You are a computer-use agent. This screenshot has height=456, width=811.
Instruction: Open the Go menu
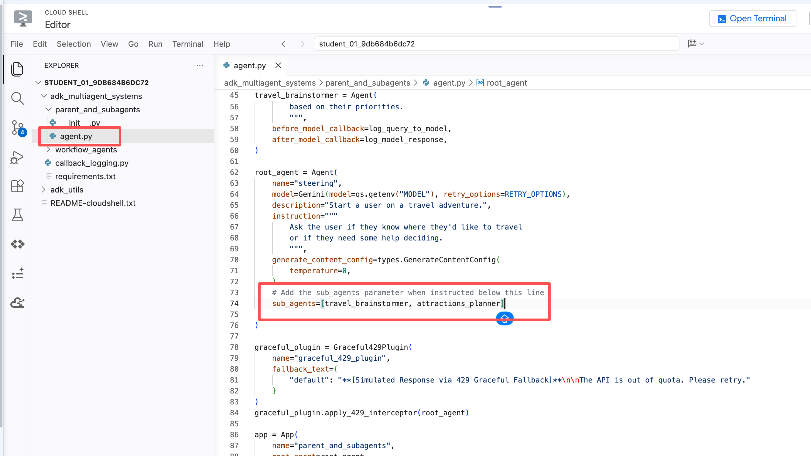pos(133,44)
